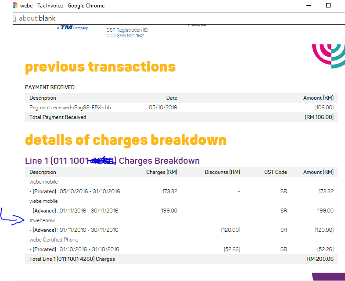Click the #webenow row label
345x281 pixels.
click(x=42, y=220)
